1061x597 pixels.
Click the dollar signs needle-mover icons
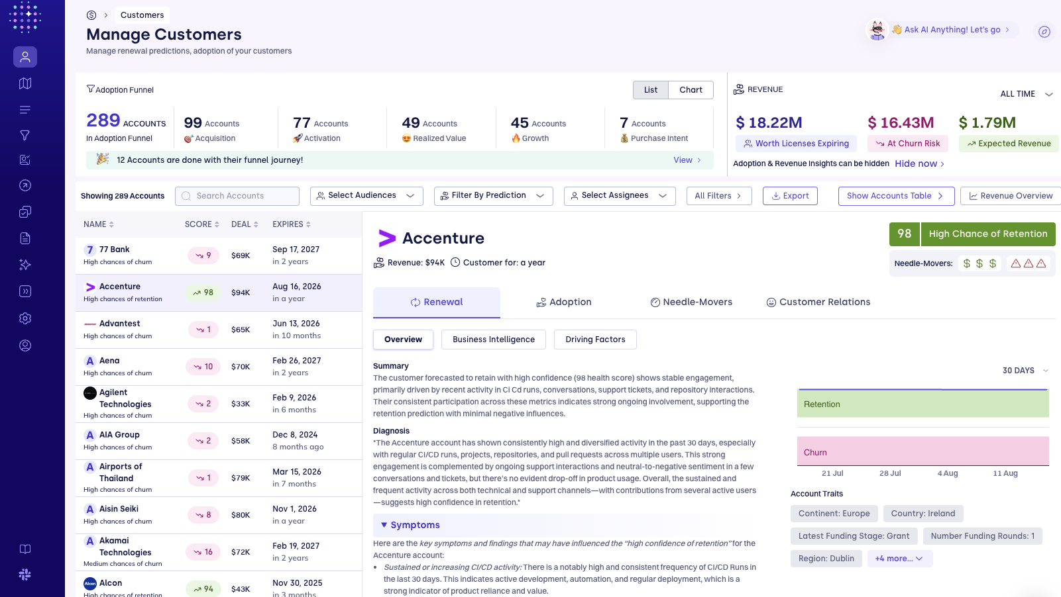[979, 263]
